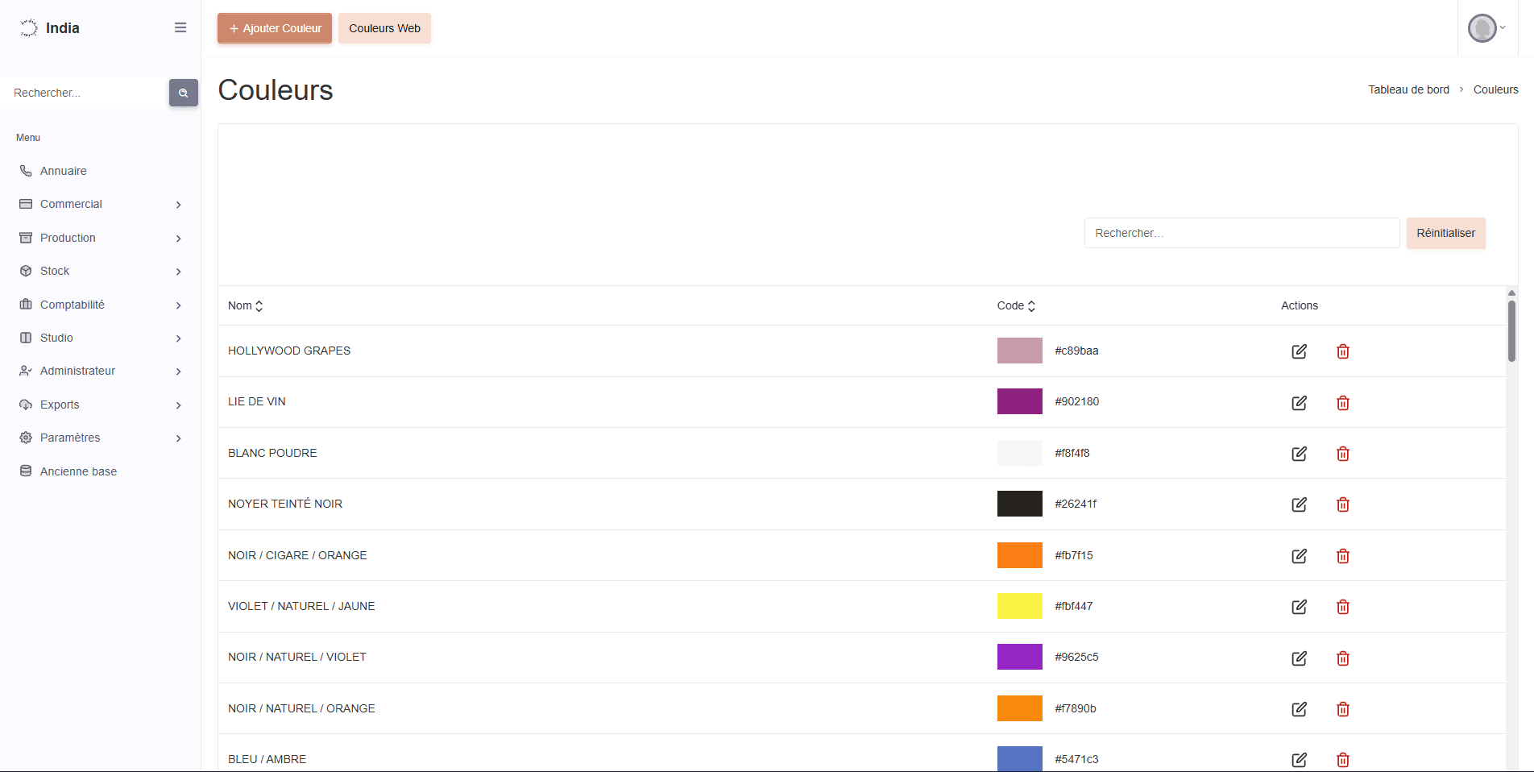Click the Ancienne base database icon
1534x772 pixels.
[x=26, y=471]
